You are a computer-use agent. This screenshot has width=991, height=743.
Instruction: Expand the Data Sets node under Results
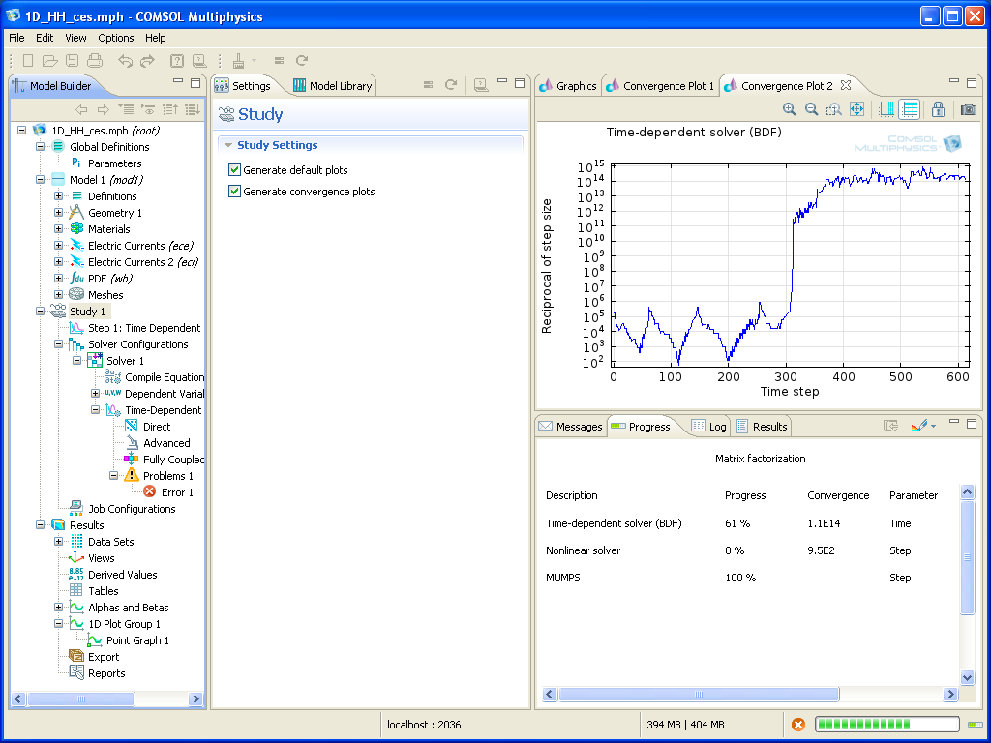58,541
